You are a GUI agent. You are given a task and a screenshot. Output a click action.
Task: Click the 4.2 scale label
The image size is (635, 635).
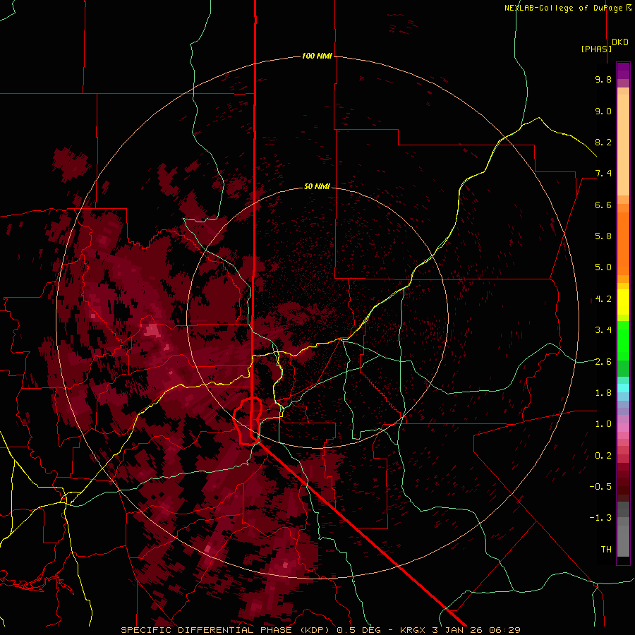(603, 299)
